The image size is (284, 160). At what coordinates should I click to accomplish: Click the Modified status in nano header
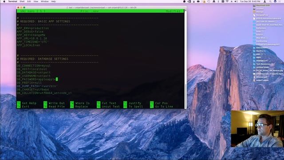click(173, 11)
